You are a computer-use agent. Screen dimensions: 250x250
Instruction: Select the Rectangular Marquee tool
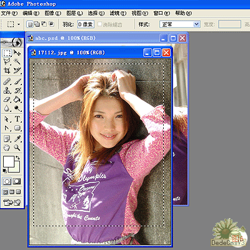pyautogui.click(x=7, y=53)
